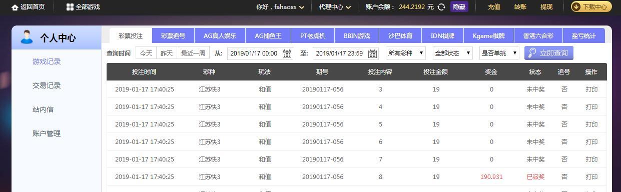Click 打印 for bet content 8 row
The width and height of the screenshot is (621, 192).
pos(591,177)
